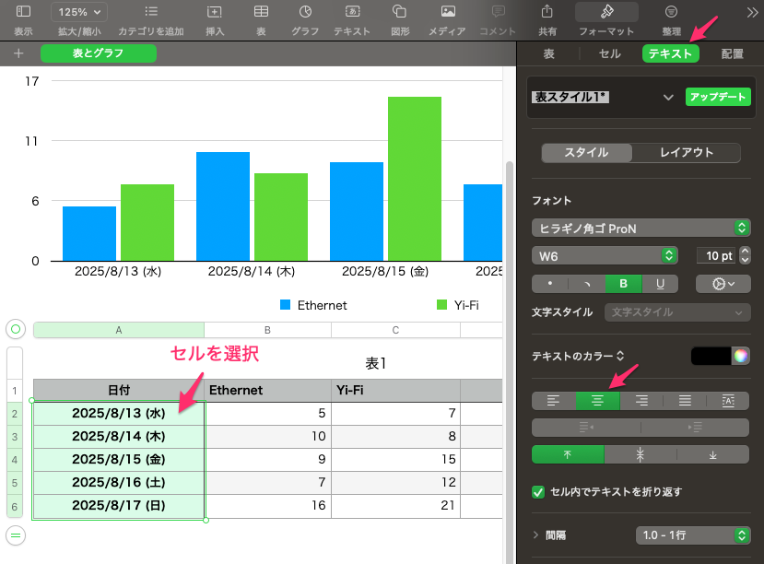Select the Shape (図形) toolbar icon
Viewport: 764px width, 564px height.
point(400,13)
